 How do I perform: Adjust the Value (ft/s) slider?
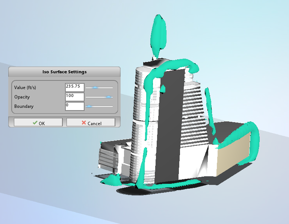click(99, 88)
